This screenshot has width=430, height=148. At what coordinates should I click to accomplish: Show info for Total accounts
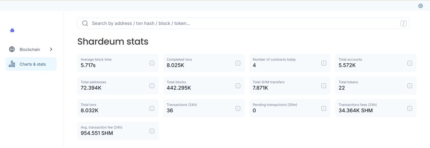(410, 63)
